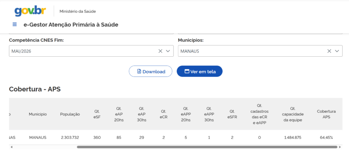Viewport: 349px width, 150px height.
Task: Click the e-Gestor Atenção Primária à Saúde title
Action: [x=71, y=24]
